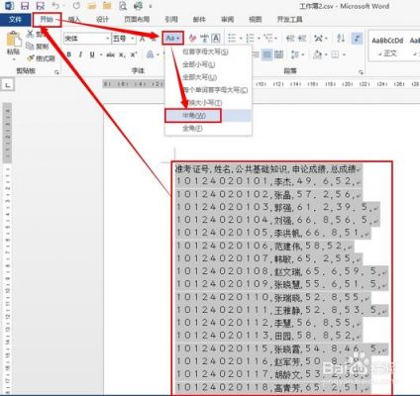Open the font name combo box (宋体)
The height and width of the screenshot is (396, 420).
(87, 39)
